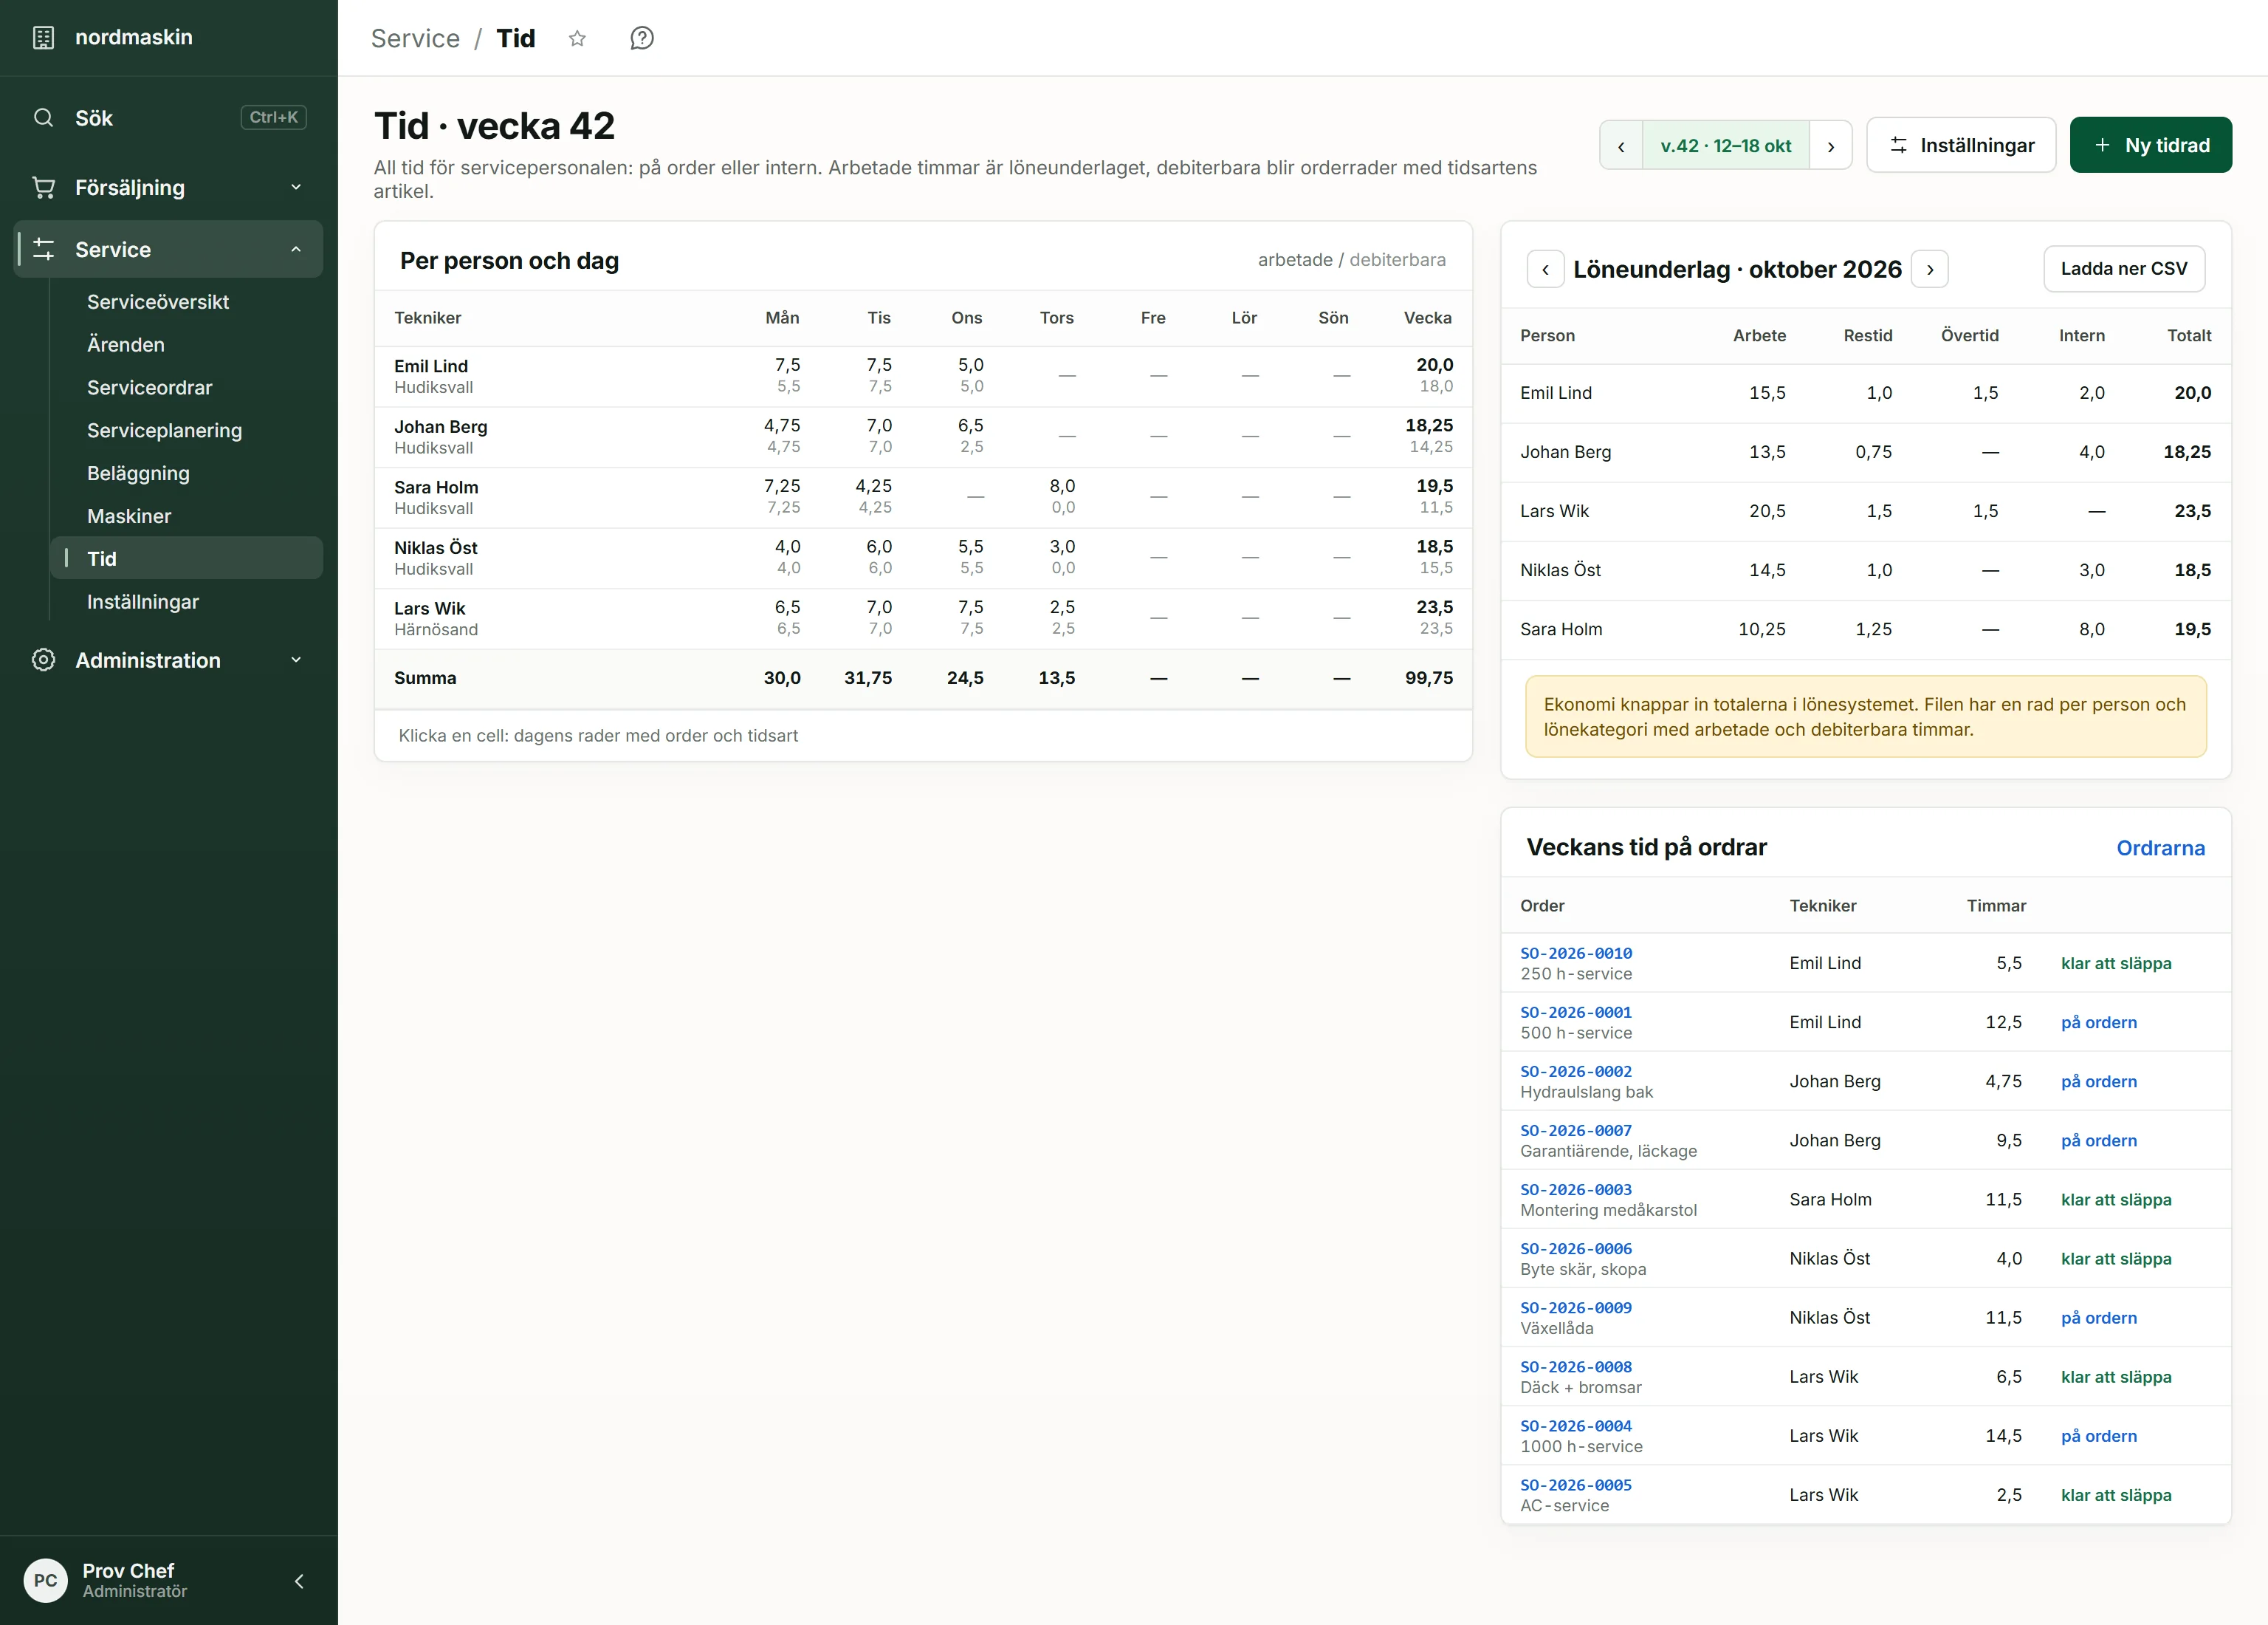Open order SO-2026-0010 link

(1576, 954)
